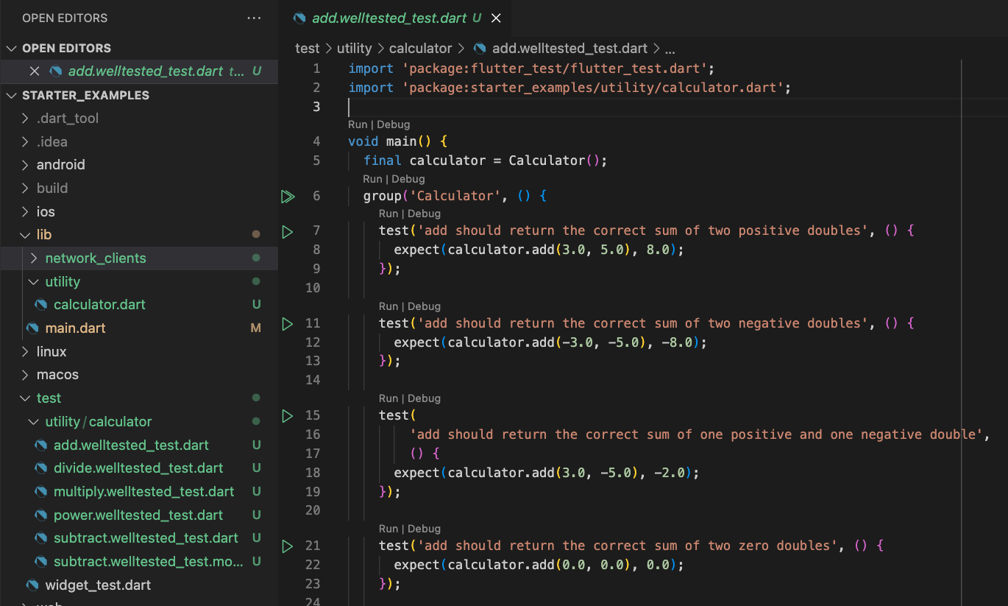Select add.welltested_test.dart in Open Editors

146,71
